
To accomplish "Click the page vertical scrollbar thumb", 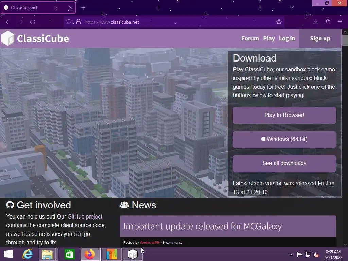I will click(345, 40).
